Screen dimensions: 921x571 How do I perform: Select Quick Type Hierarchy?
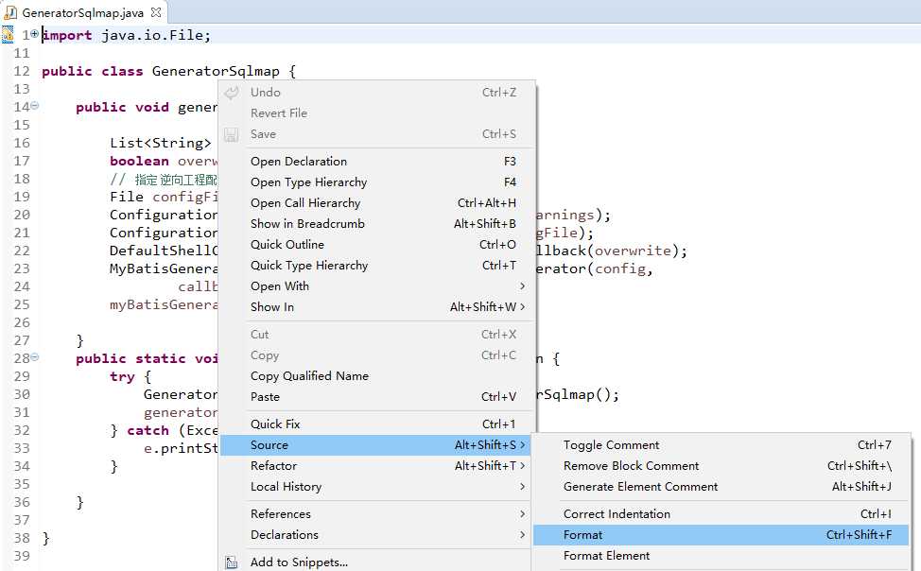tap(377, 266)
